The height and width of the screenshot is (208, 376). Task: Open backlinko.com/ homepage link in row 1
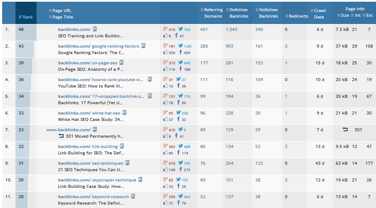tap(74, 30)
